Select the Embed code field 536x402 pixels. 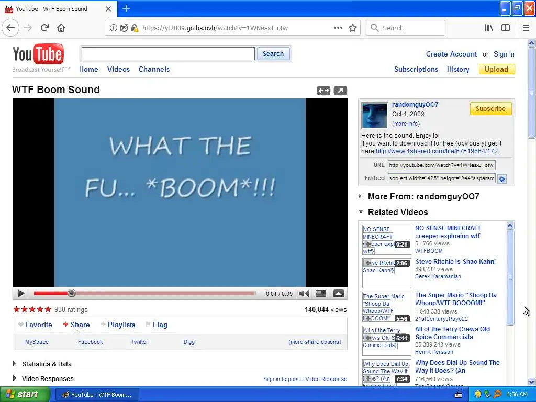(441, 178)
